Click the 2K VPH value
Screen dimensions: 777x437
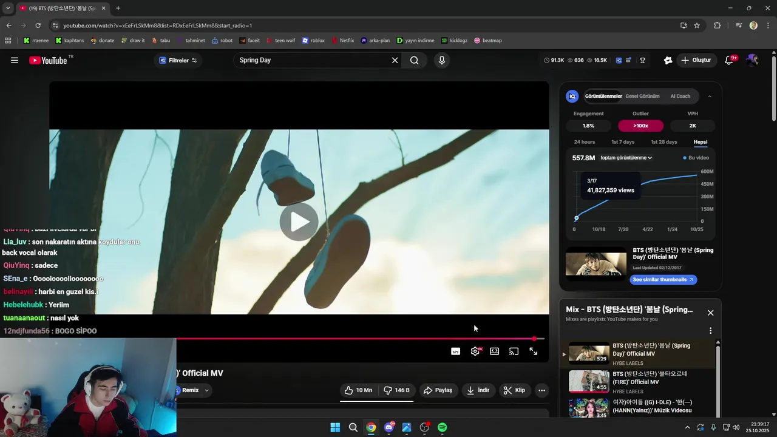[693, 126]
